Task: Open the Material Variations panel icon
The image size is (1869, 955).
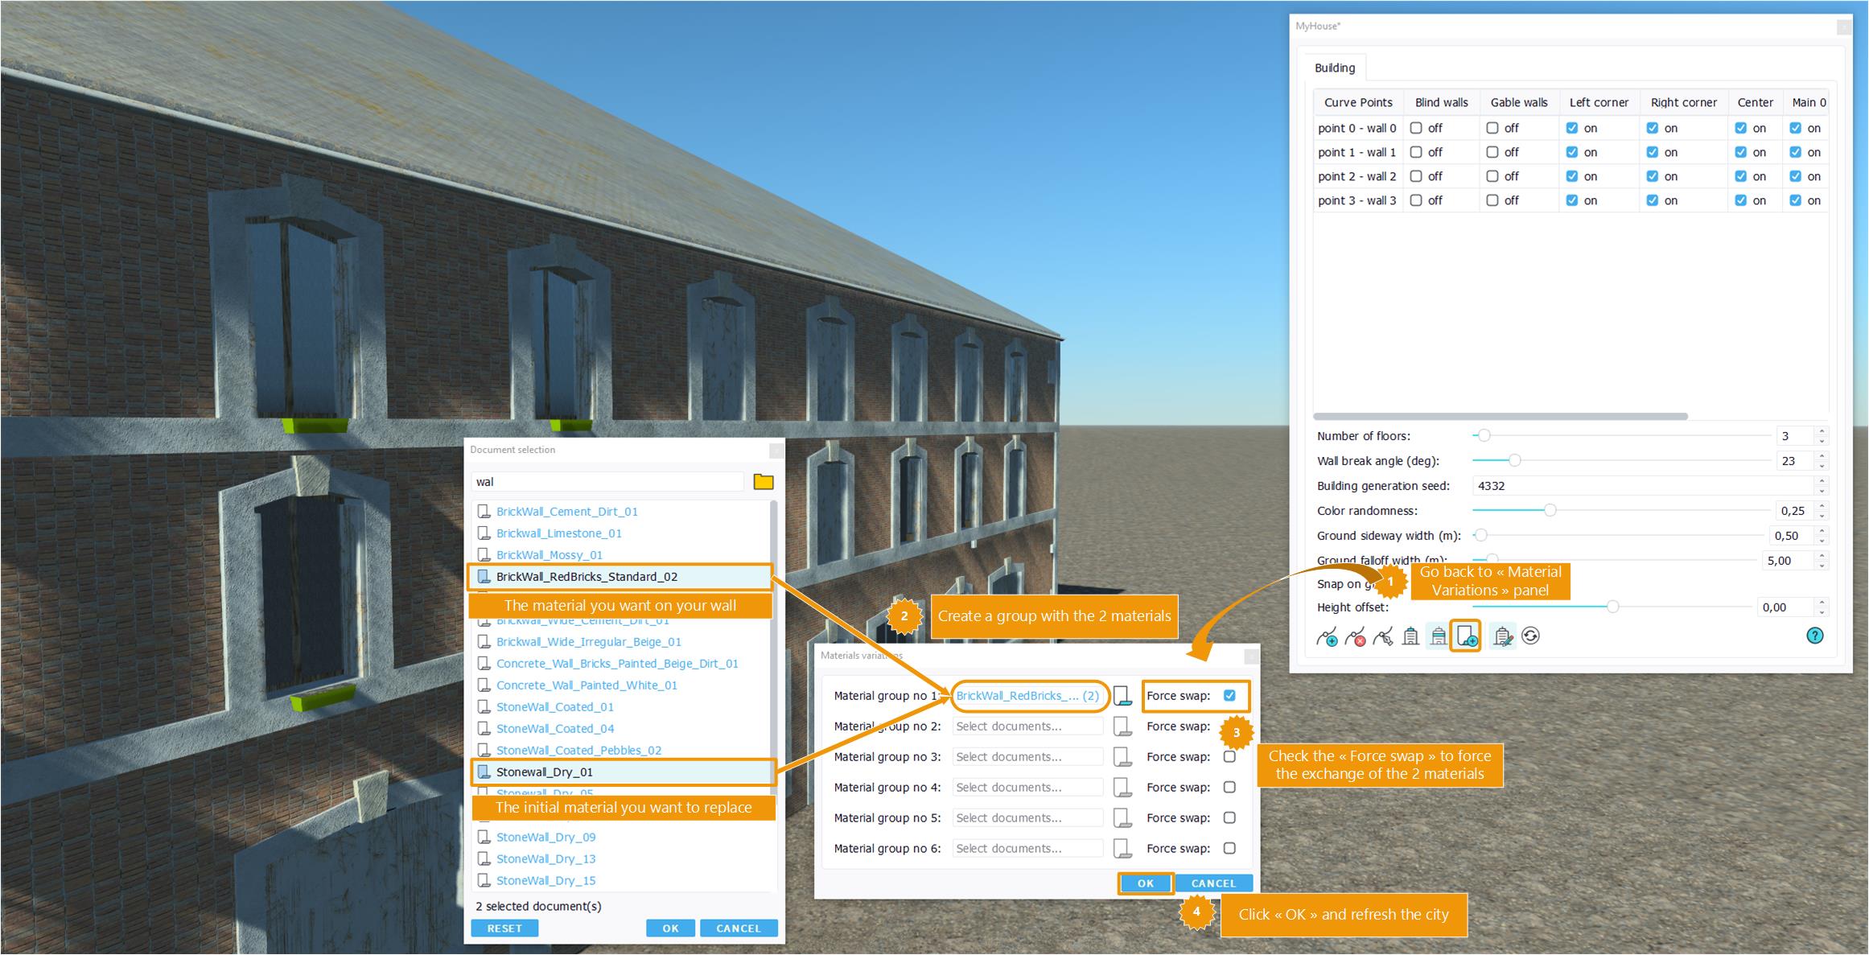Action: click(x=1466, y=636)
